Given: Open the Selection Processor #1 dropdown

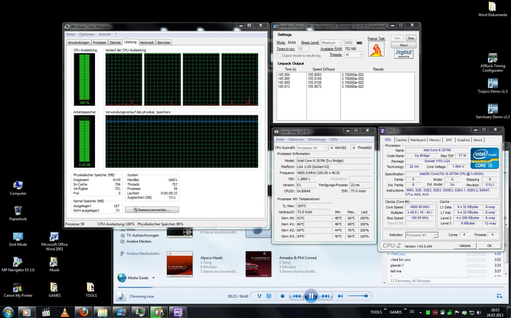Looking at the screenshot, I should (422, 235).
